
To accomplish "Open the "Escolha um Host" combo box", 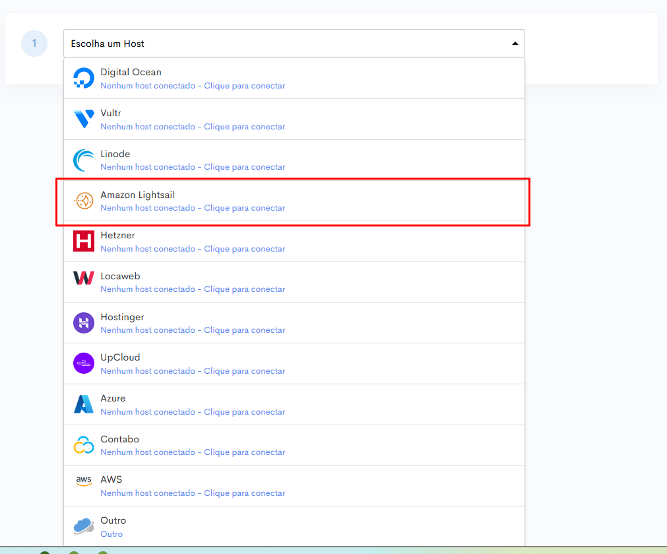I will tap(294, 44).
